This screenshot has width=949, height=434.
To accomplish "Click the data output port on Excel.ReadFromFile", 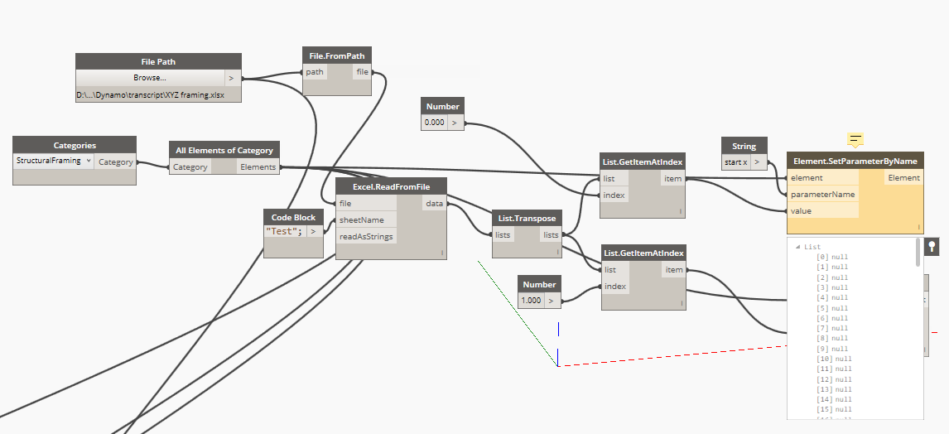I will (434, 204).
